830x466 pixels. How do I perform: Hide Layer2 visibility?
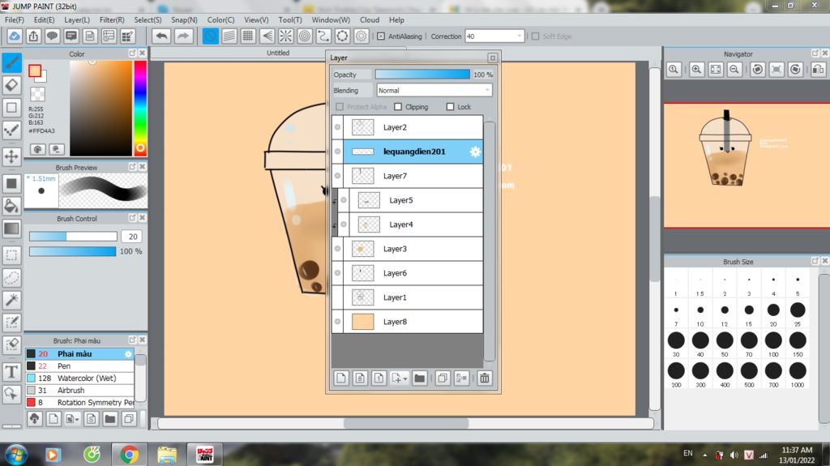click(337, 127)
